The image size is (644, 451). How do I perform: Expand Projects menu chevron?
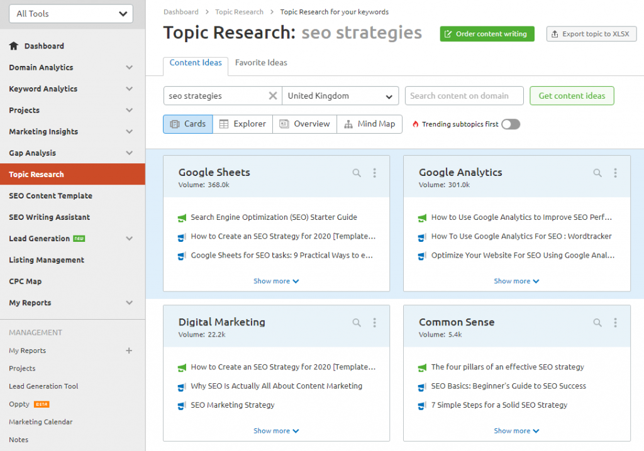[x=130, y=110]
